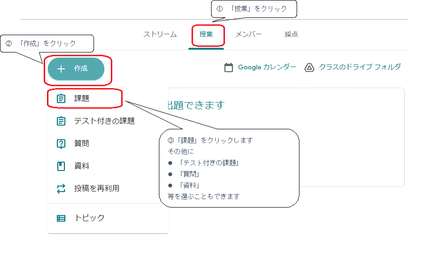The height and width of the screenshot is (260, 432).
Task: Click the plus icon on 作成 button
Action: pyautogui.click(x=61, y=69)
